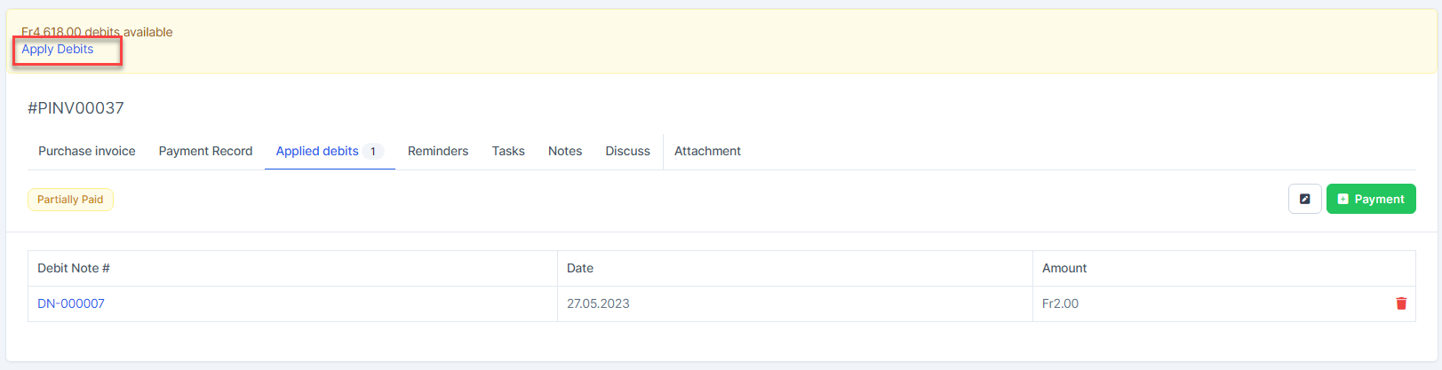
Task: Open the Notes tab
Action: pos(565,151)
